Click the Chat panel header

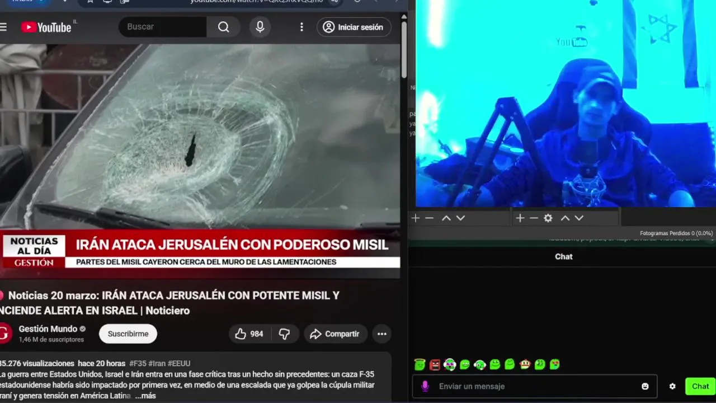point(563,256)
